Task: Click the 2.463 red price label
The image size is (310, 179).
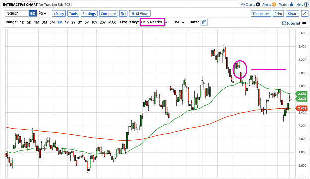Action: 302,108
